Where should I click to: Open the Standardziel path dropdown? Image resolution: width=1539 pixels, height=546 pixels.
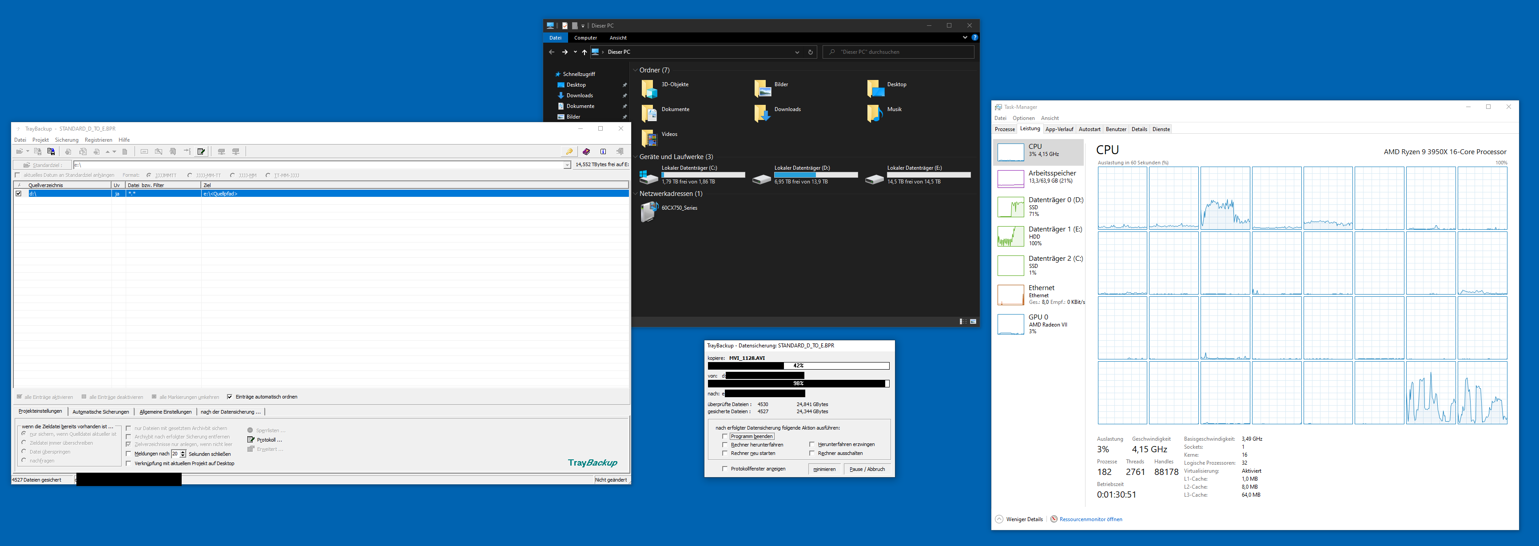pos(567,165)
